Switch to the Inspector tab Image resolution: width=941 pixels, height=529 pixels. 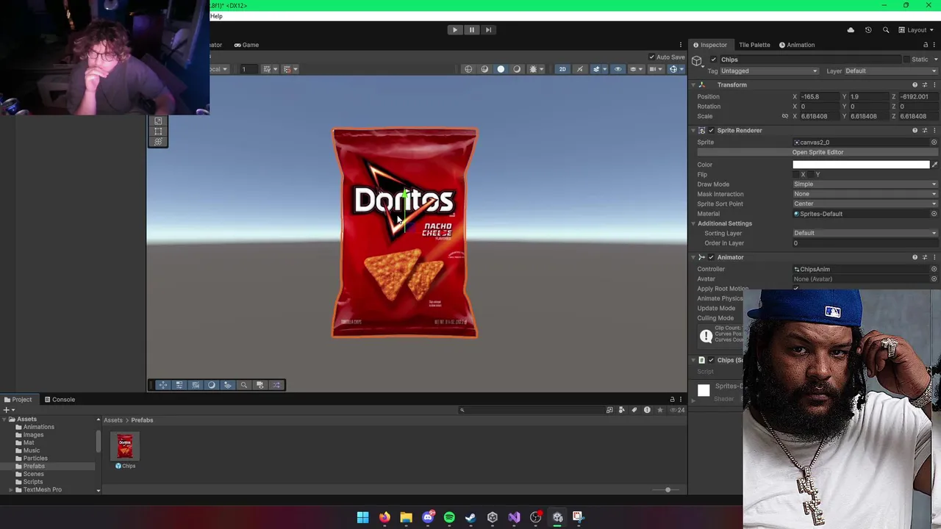[x=709, y=45]
